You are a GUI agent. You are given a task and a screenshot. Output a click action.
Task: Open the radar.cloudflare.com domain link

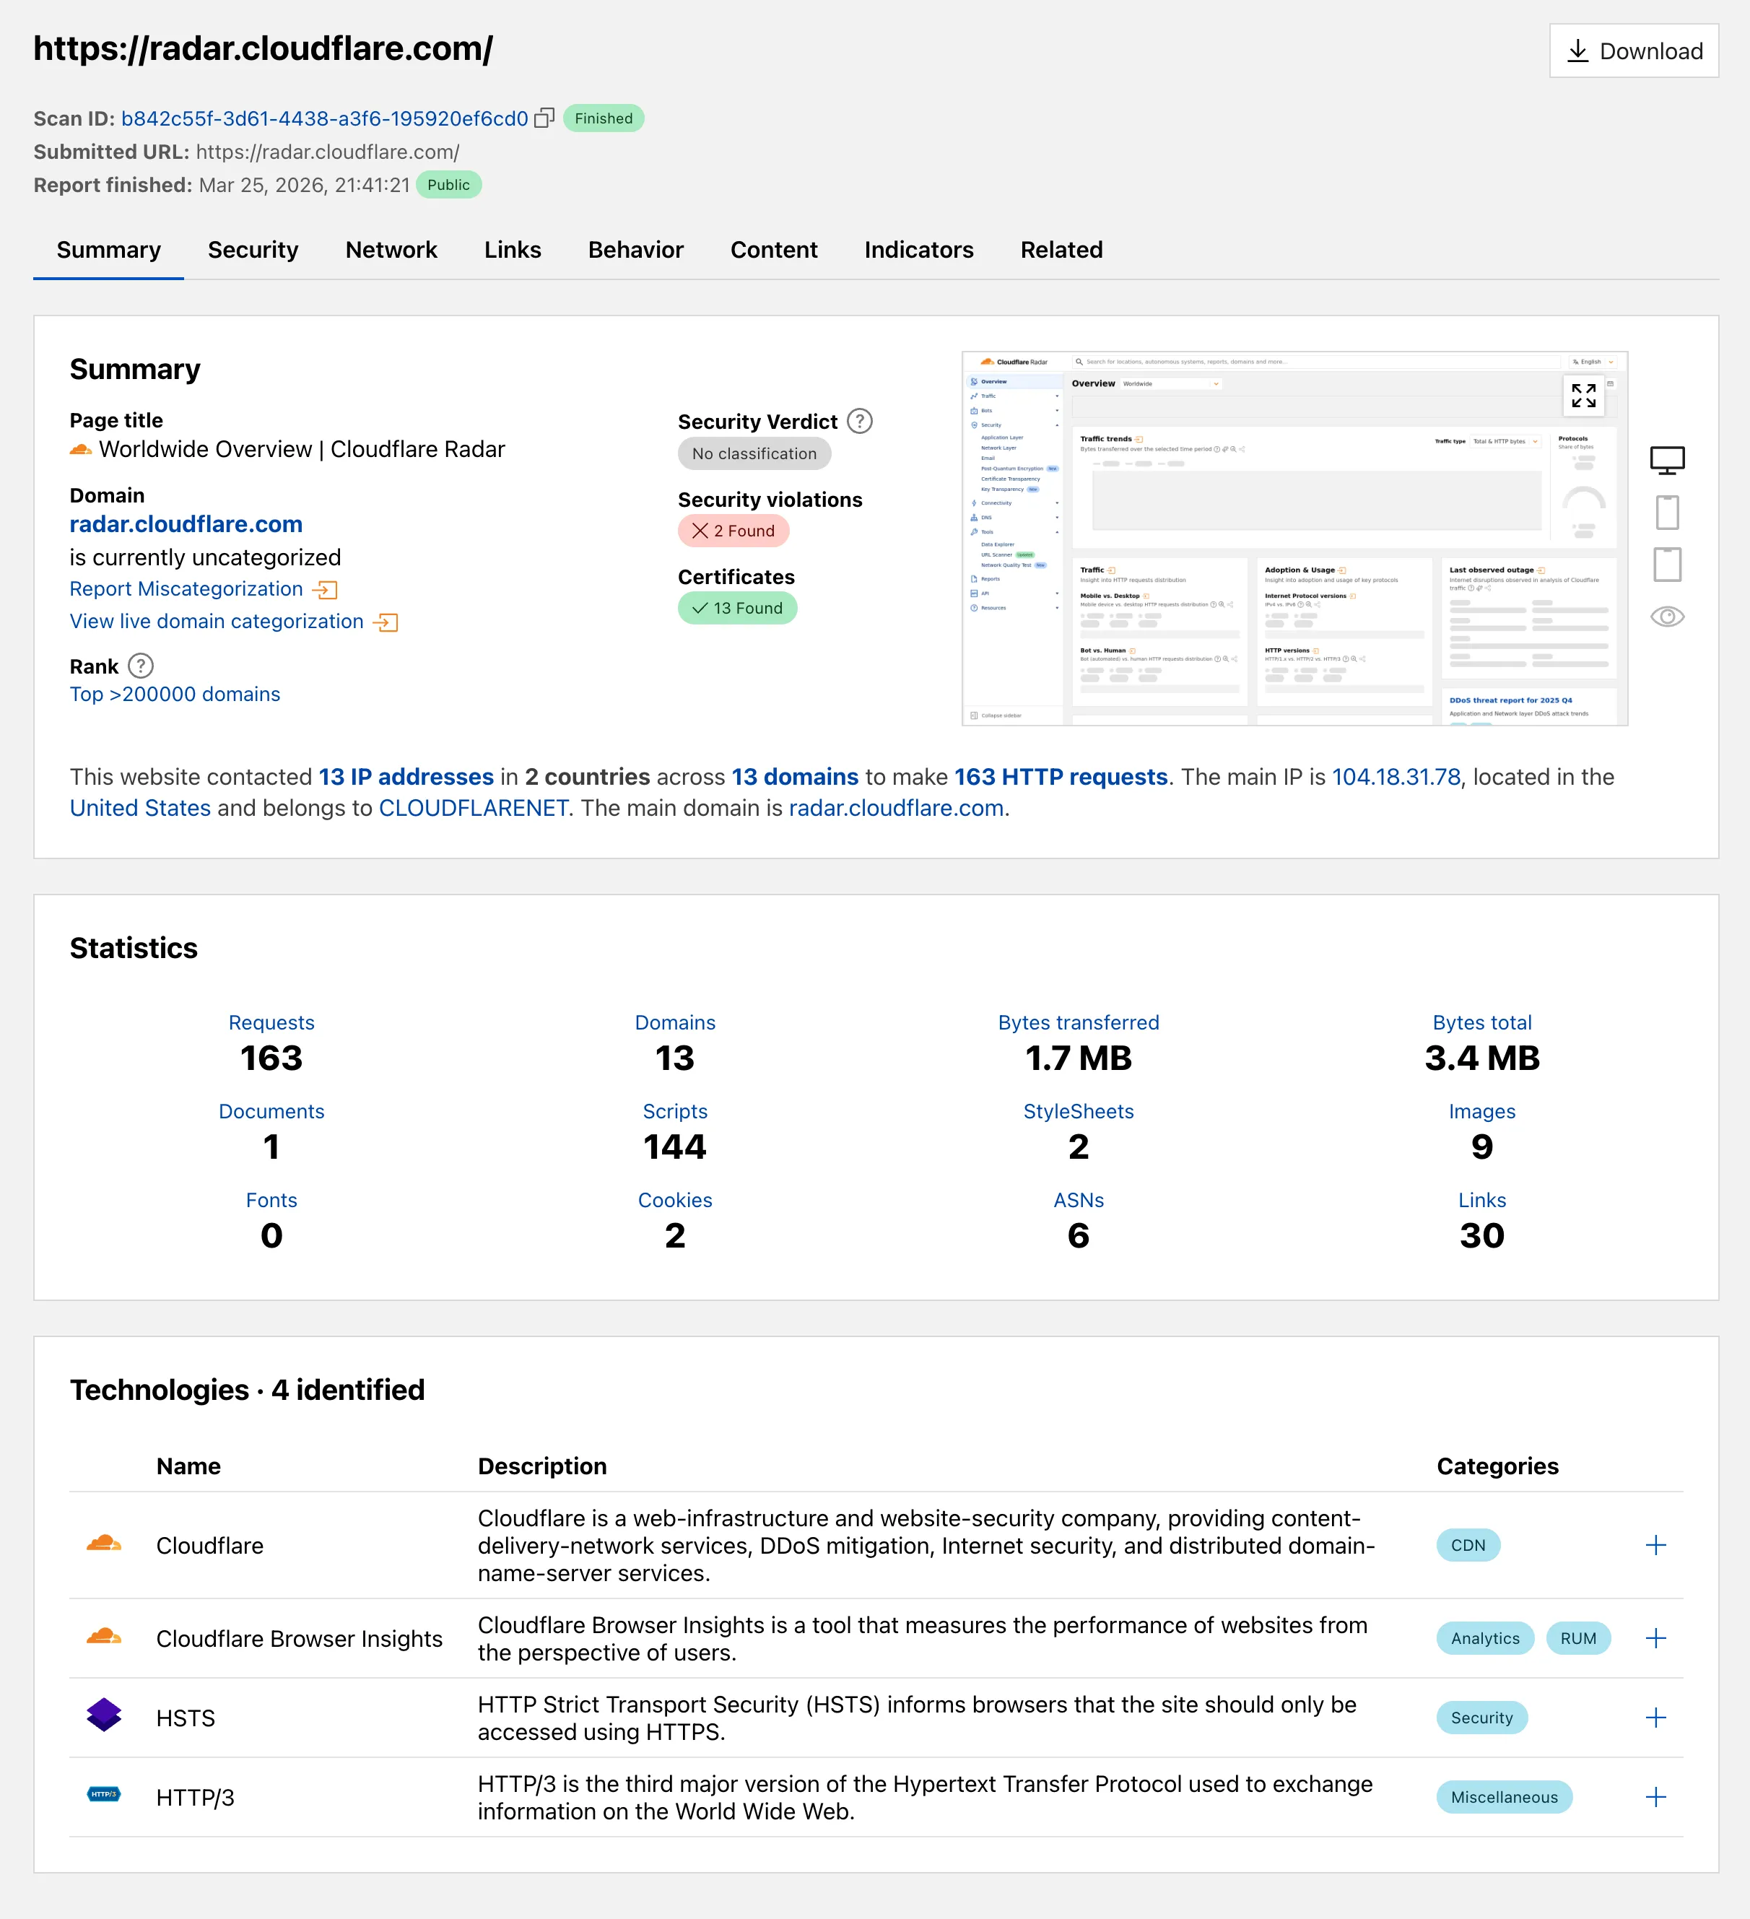186,523
